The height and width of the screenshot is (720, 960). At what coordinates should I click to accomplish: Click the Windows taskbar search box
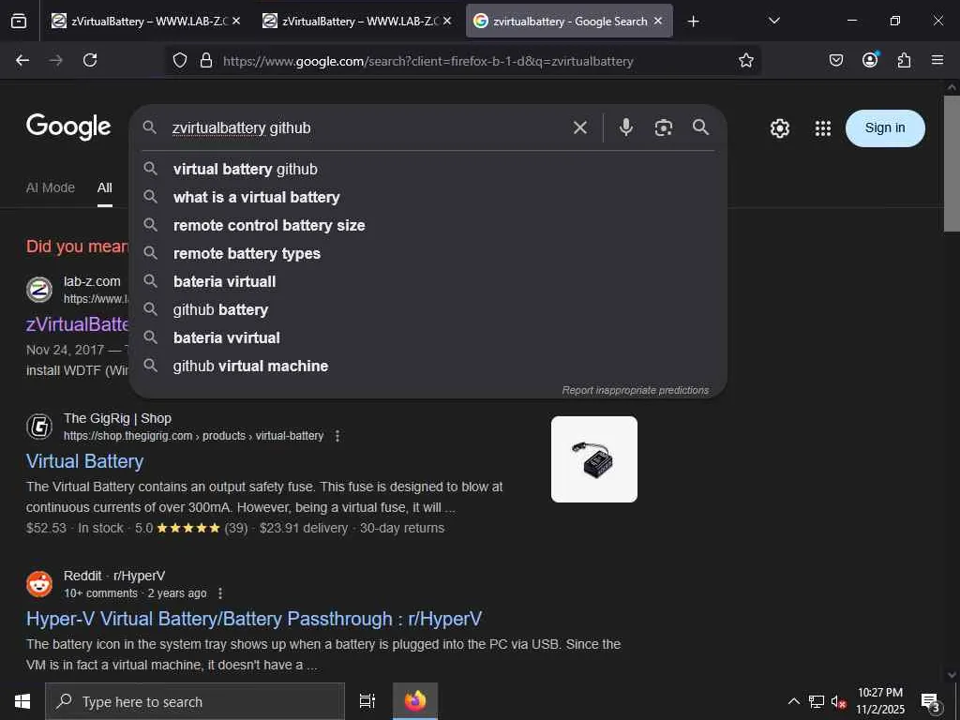[x=195, y=701]
